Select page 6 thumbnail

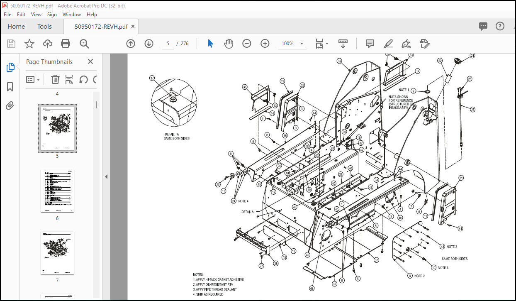pos(58,191)
